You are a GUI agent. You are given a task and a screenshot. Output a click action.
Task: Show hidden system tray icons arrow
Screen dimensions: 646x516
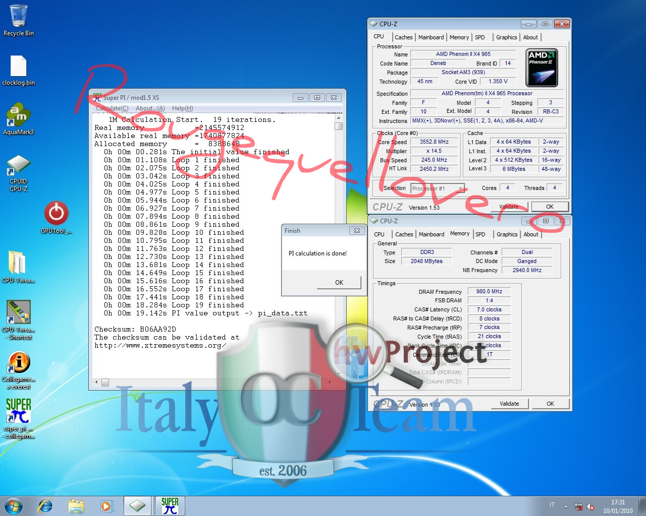pos(566,506)
